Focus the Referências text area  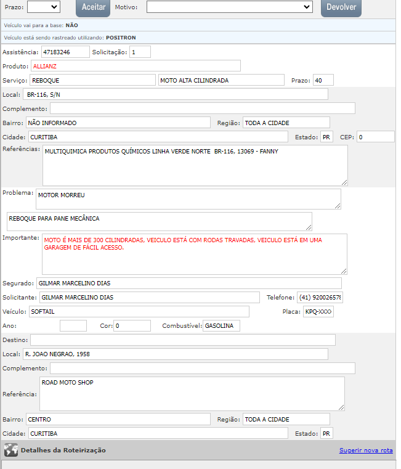pyautogui.click(x=195, y=165)
